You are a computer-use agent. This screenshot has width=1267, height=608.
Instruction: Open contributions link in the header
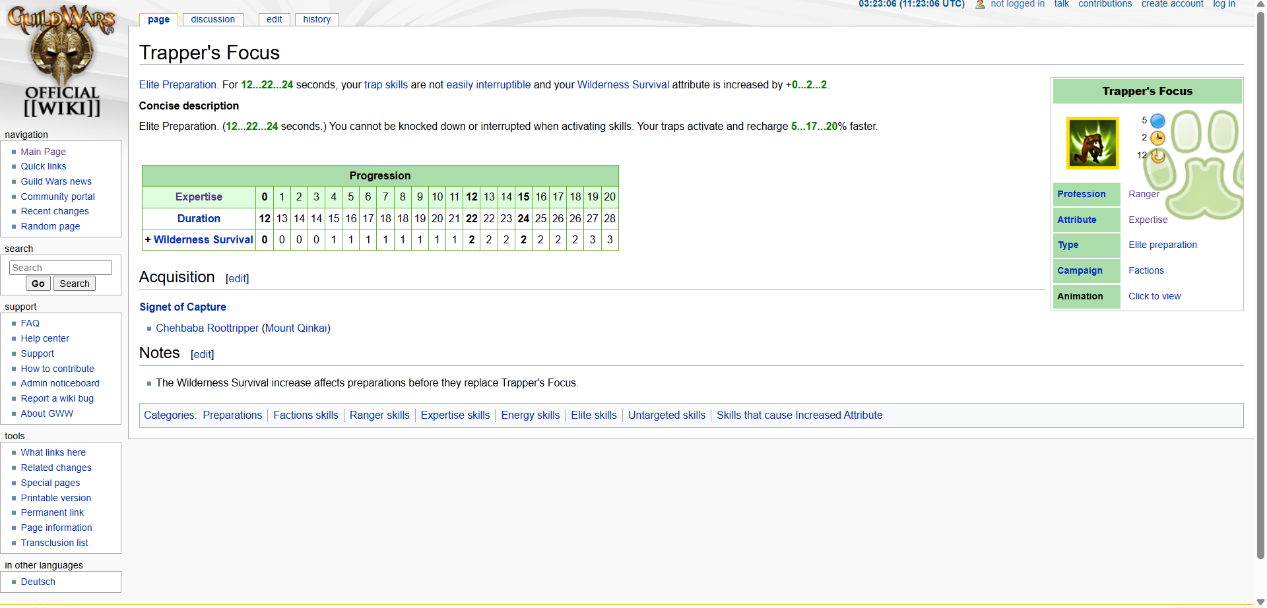[1105, 4]
